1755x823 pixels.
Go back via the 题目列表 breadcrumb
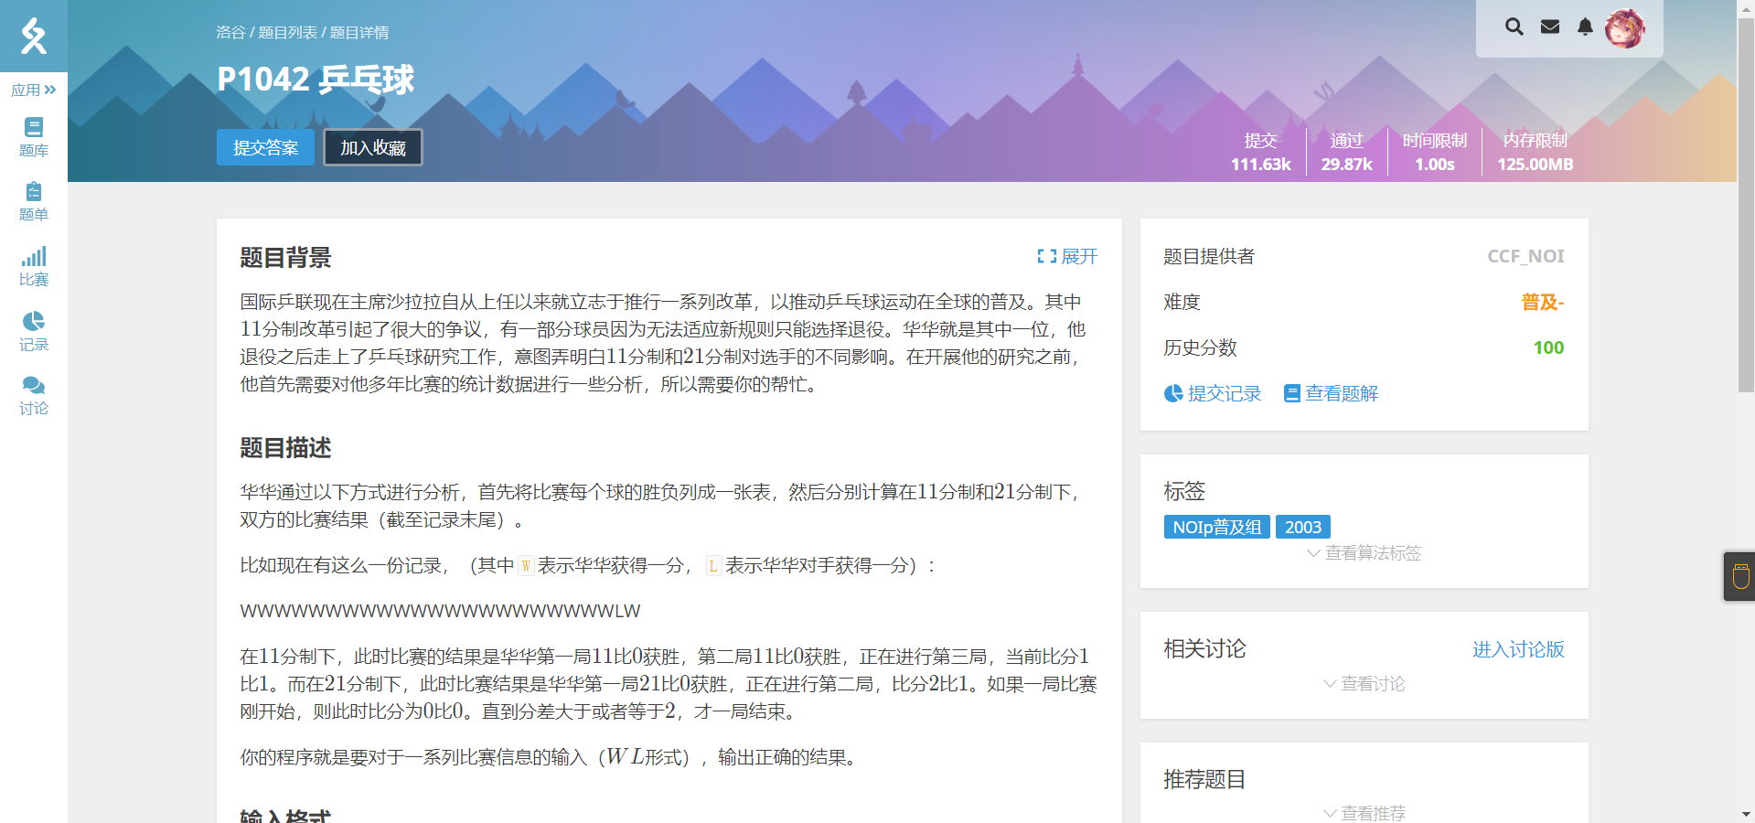coord(289,32)
